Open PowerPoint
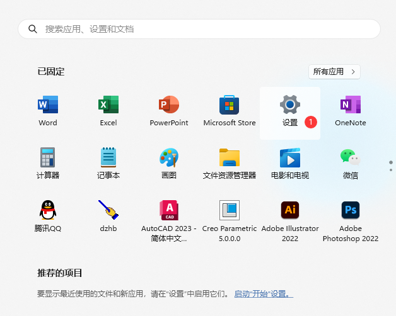 (x=169, y=111)
